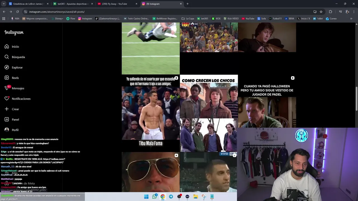
Task: Open the jugador de padel Halloween post
Action: click(267, 101)
